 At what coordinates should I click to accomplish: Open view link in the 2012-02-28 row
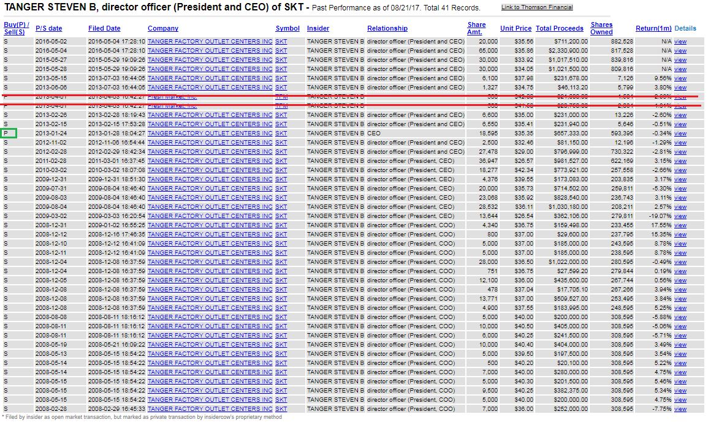[x=680, y=152]
